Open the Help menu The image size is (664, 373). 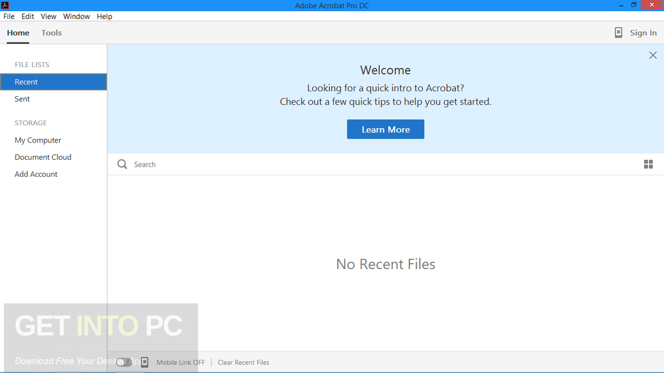(x=105, y=16)
